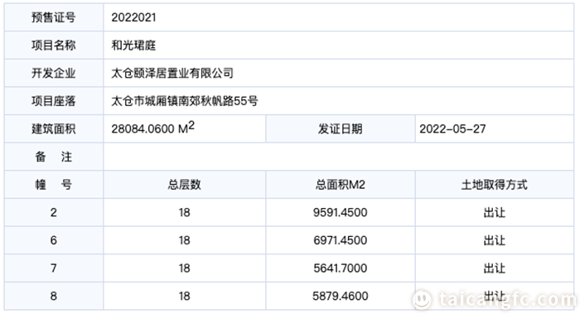Select the 发证日期 label cell

(x=341, y=128)
